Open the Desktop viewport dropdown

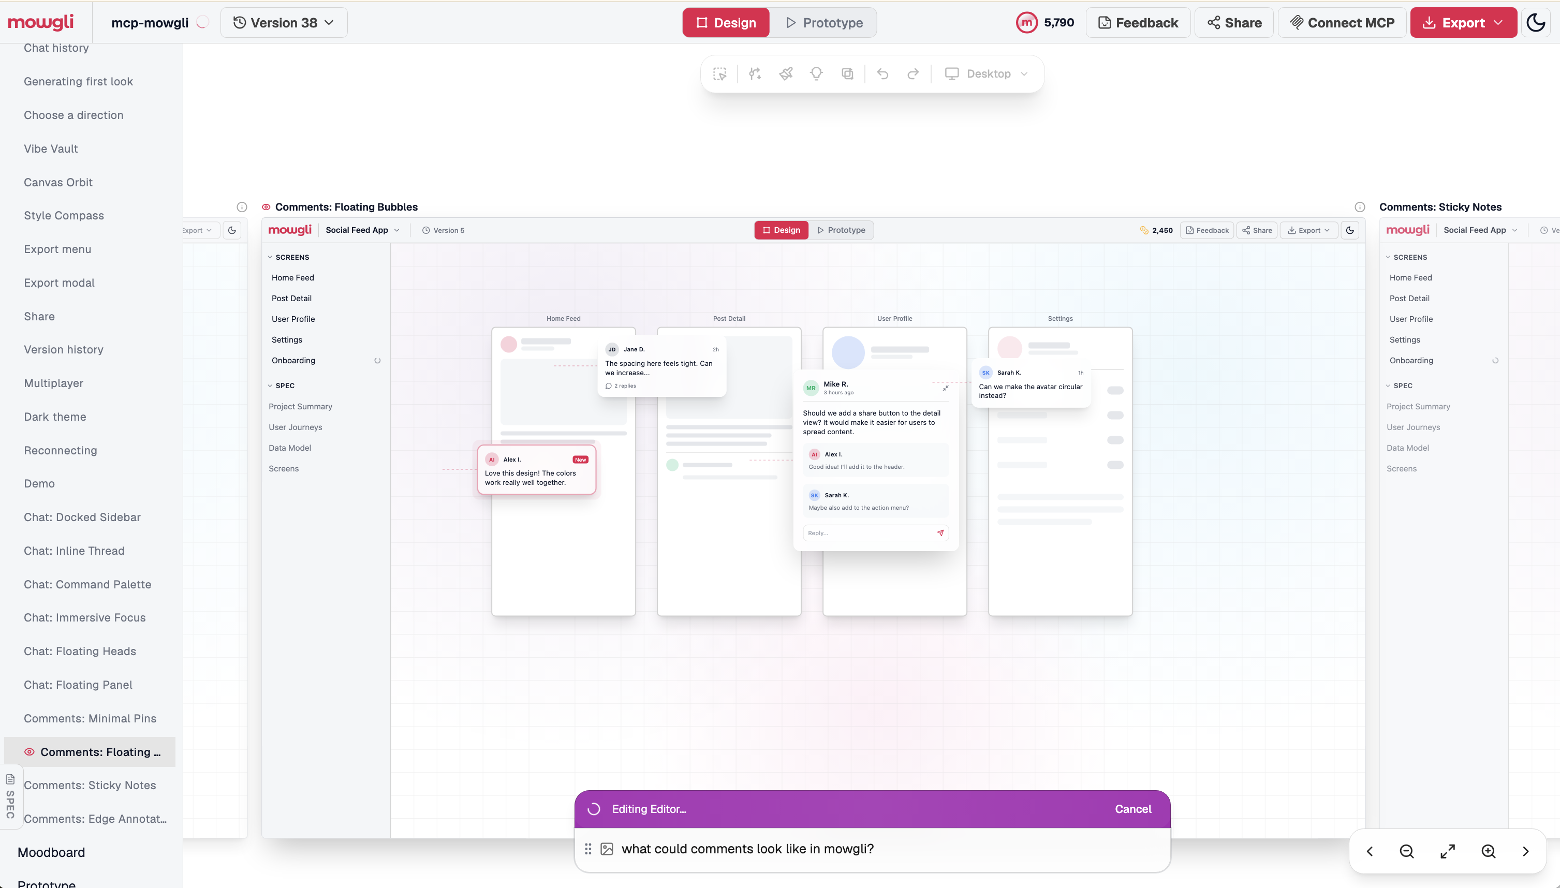point(988,74)
